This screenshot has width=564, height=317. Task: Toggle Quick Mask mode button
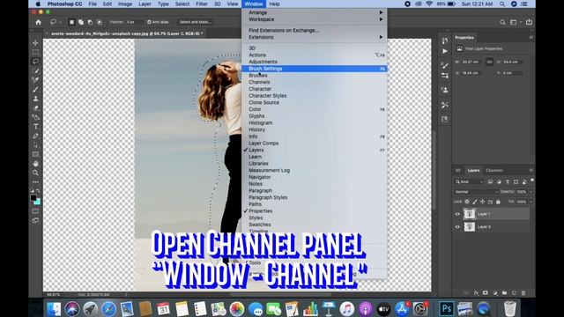(35, 211)
